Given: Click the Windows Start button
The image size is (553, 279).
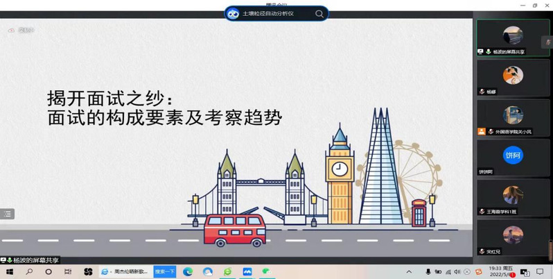Looking at the screenshot, I should point(10,272).
